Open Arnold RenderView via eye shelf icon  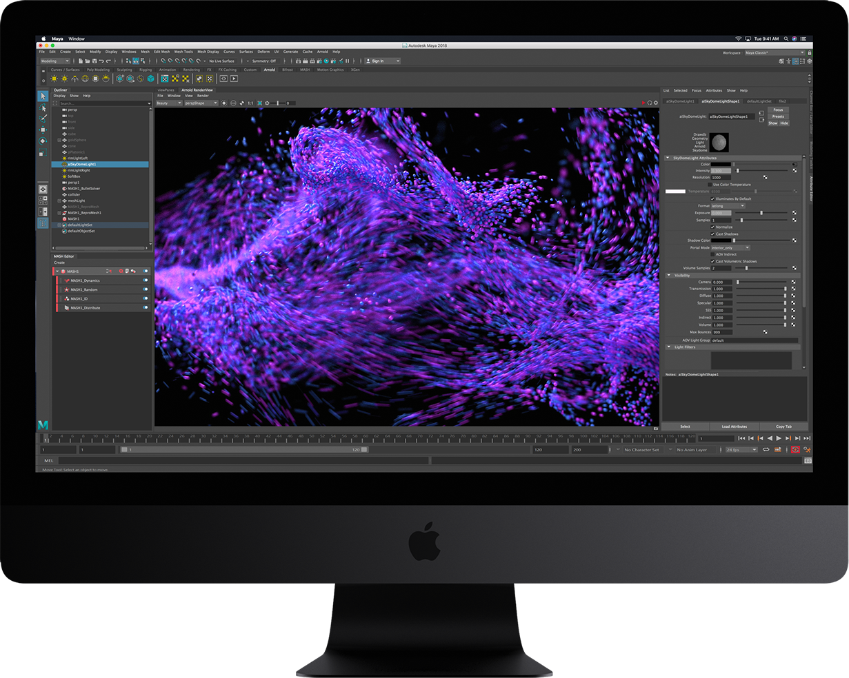(x=223, y=79)
